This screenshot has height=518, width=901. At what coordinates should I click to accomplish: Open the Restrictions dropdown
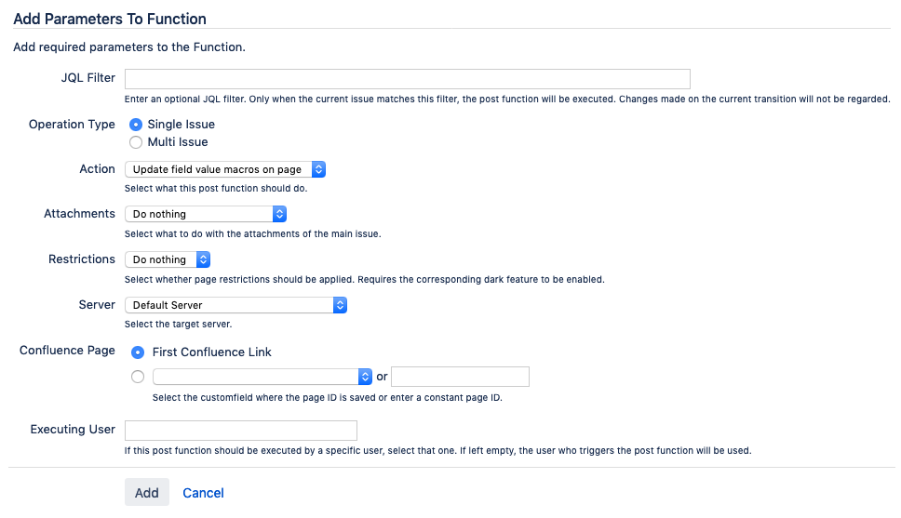tap(168, 259)
